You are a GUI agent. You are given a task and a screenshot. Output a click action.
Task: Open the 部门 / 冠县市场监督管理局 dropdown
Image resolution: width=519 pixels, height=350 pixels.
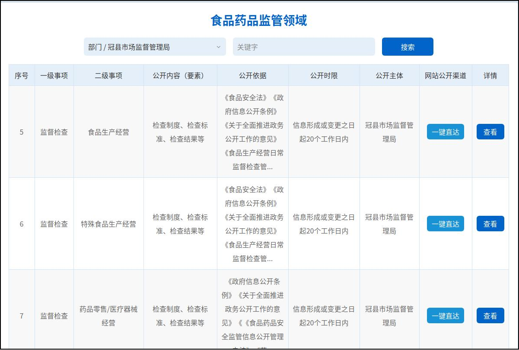pos(155,47)
